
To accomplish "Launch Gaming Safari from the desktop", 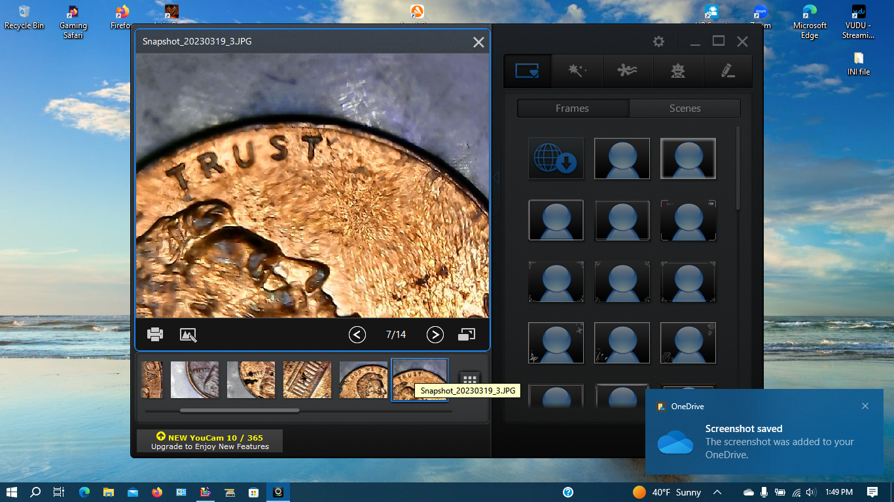I will coord(73,22).
